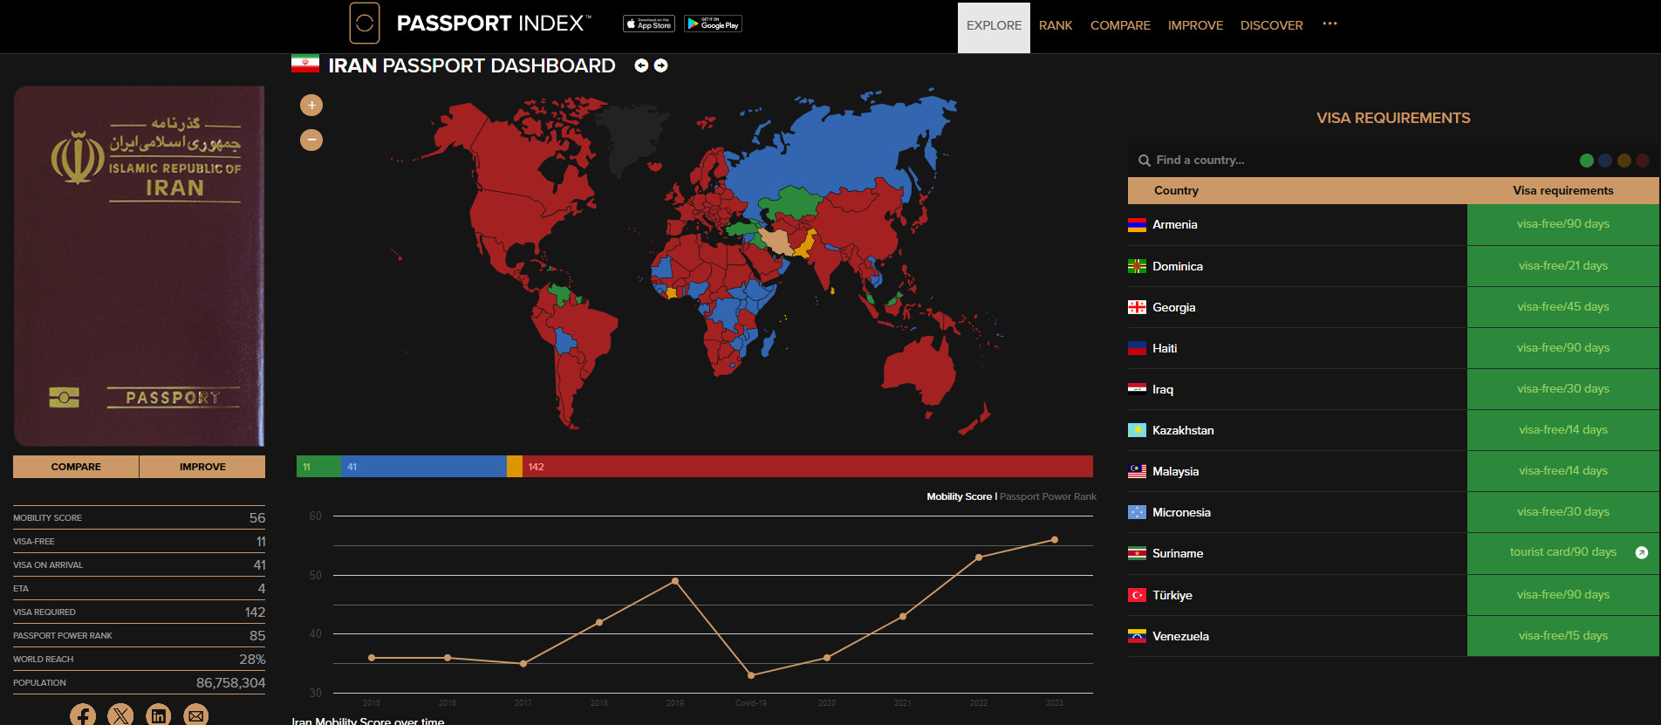
Task: Share dashboard on LinkedIn
Action: pyautogui.click(x=159, y=715)
